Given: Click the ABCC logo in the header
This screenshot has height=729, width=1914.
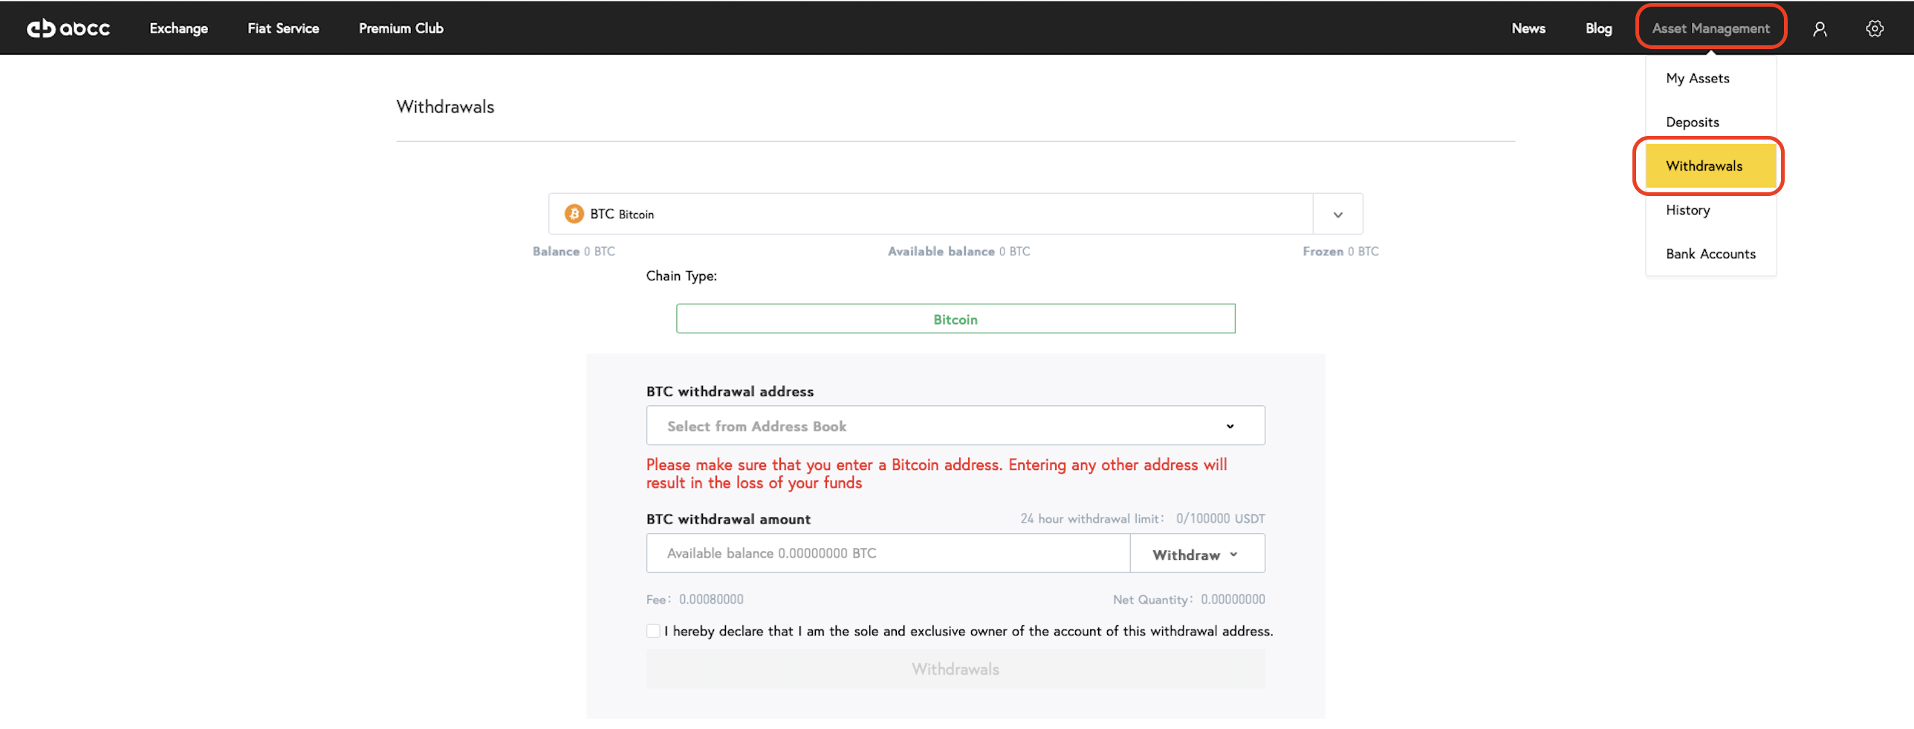Looking at the screenshot, I should click(68, 28).
